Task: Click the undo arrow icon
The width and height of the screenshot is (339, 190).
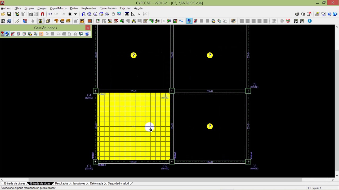Action: [50, 14]
